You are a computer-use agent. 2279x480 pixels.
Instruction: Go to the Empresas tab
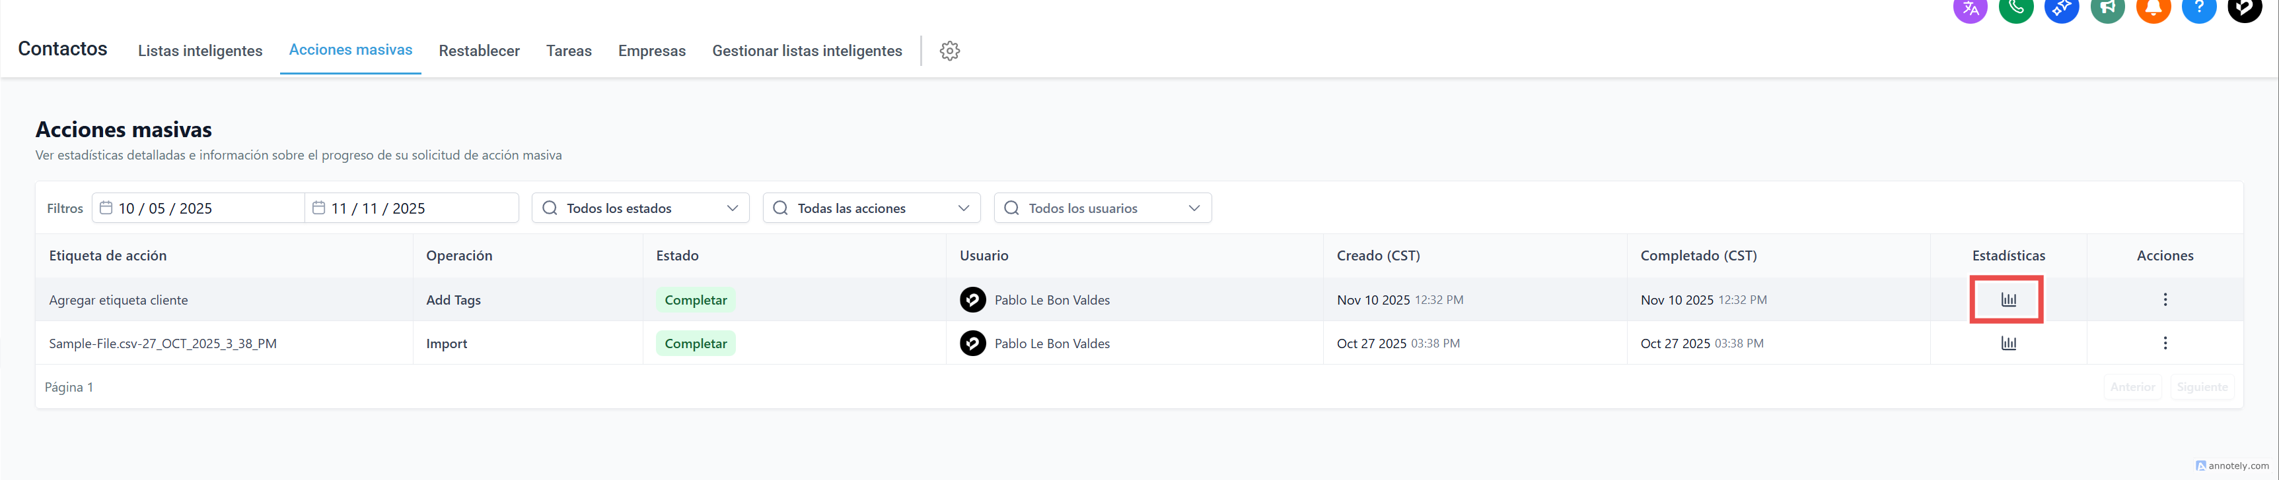tap(651, 51)
